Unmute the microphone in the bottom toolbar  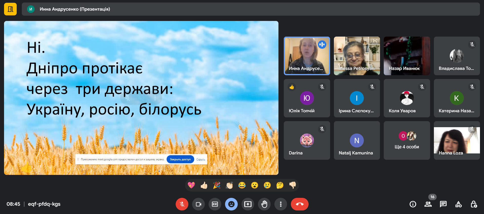point(182,204)
